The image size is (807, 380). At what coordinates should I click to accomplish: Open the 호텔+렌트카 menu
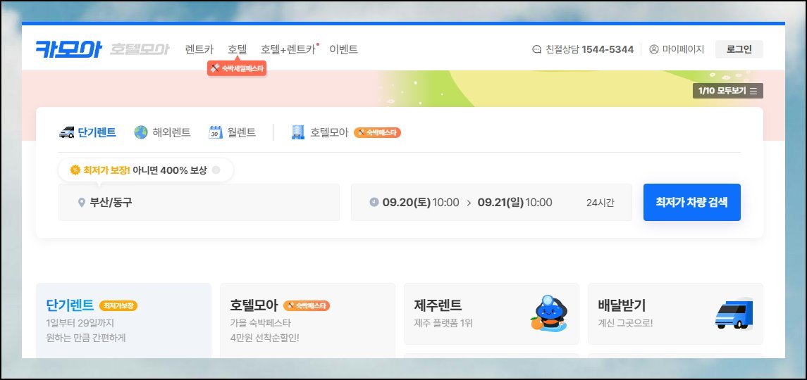[x=288, y=49]
